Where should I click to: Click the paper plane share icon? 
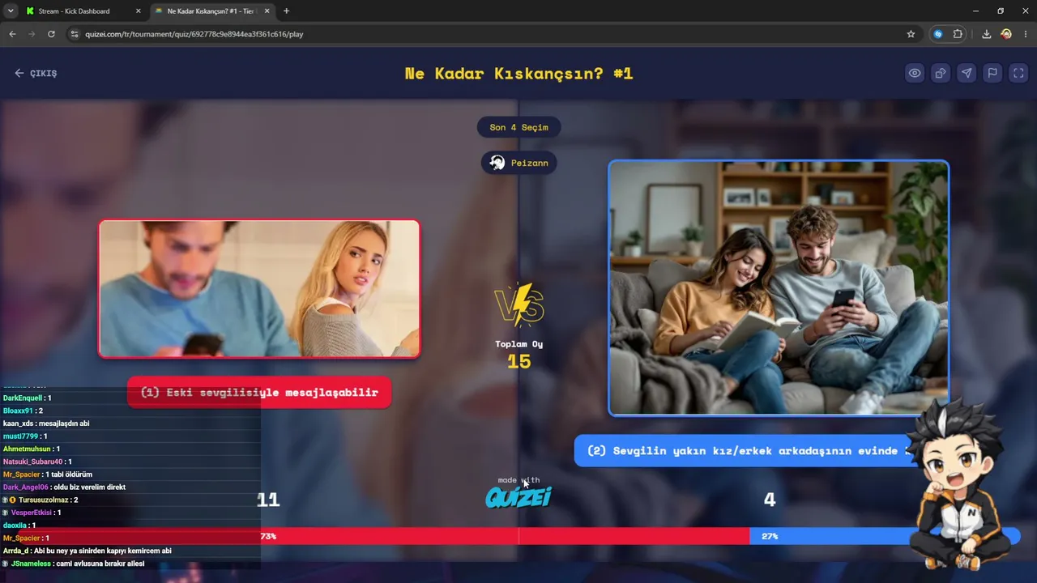point(967,73)
